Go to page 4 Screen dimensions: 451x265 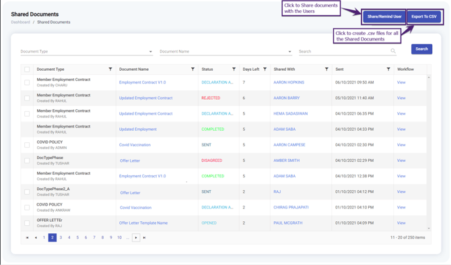69,237
